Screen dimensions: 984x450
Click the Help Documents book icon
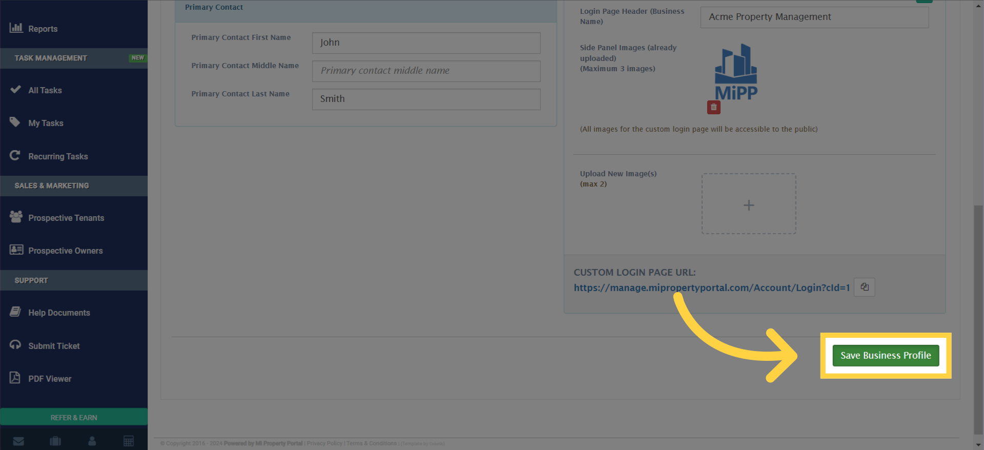[x=15, y=312]
